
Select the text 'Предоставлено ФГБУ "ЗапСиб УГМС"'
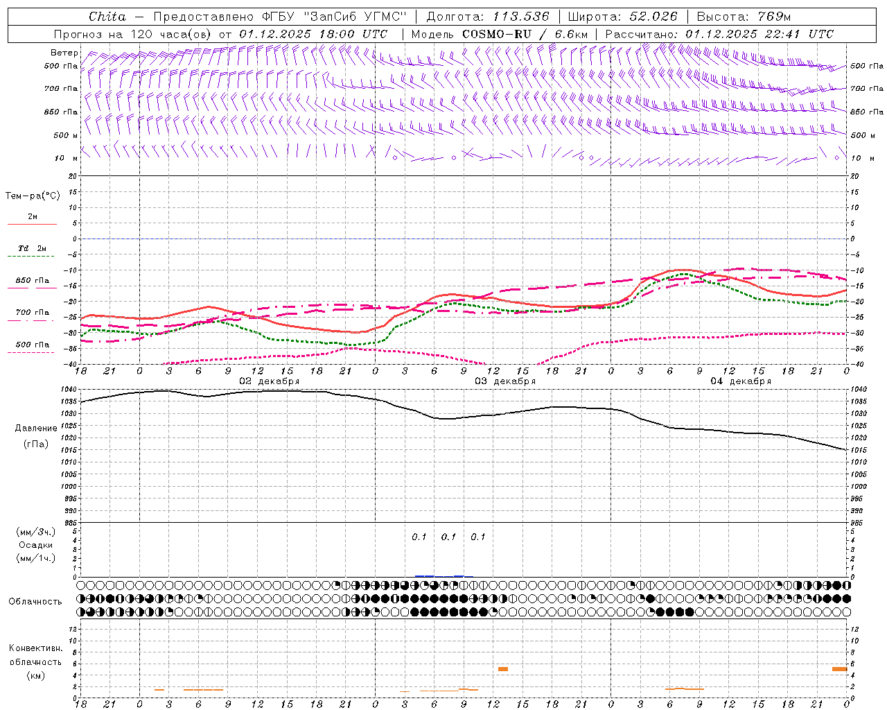point(279,17)
